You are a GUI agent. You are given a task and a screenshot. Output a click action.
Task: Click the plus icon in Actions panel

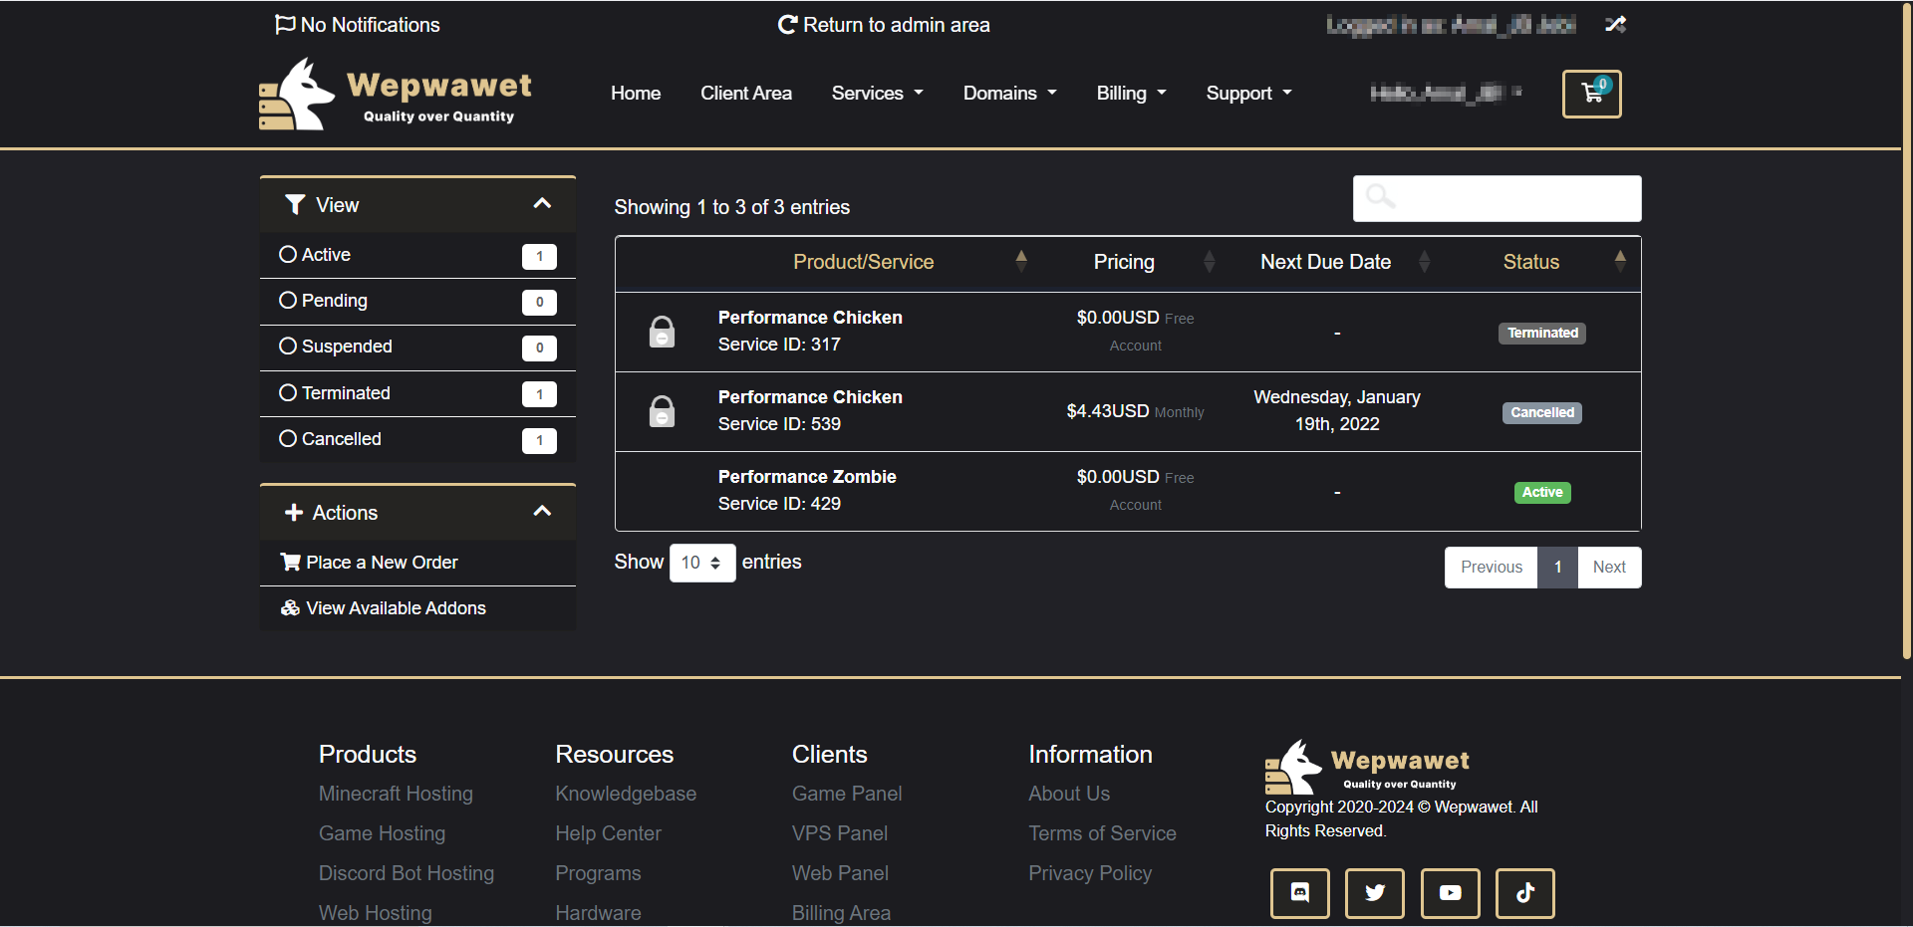(x=294, y=513)
